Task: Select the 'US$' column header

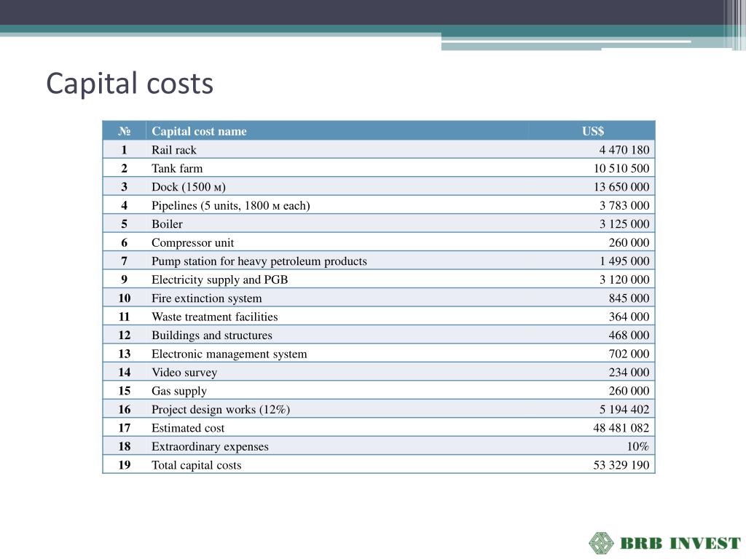Action: pyautogui.click(x=593, y=131)
